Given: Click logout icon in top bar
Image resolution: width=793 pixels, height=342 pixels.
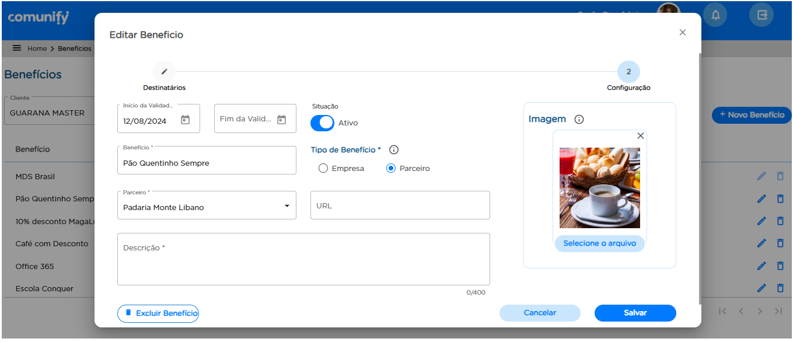Looking at the screenshot, I should [x=761, y=15].
